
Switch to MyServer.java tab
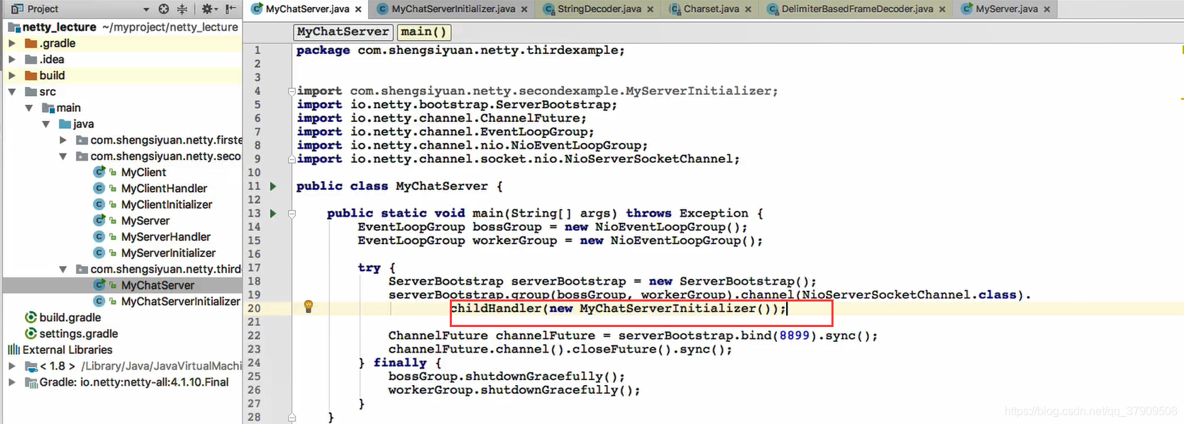click(1007, 9)
